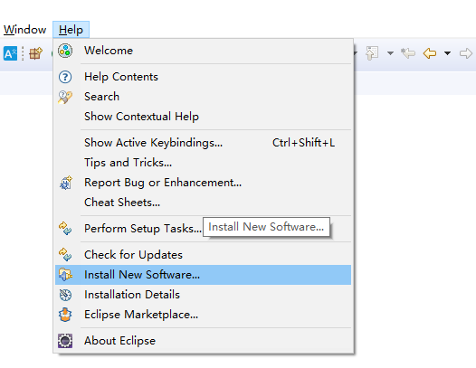Click the new package toolbar icon
The height and width of the screenshot is (368, 476).
pos(36,53)
